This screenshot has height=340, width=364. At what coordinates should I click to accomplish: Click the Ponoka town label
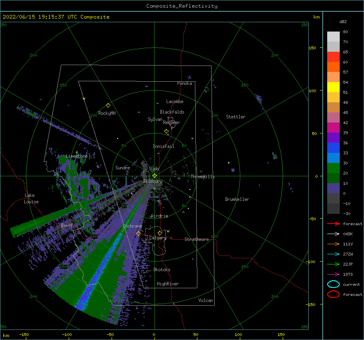[184, 83]
